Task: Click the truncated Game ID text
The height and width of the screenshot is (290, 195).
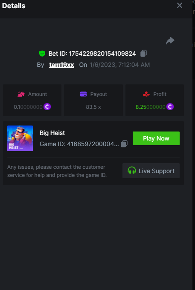Action: click(x=93, y=144)
